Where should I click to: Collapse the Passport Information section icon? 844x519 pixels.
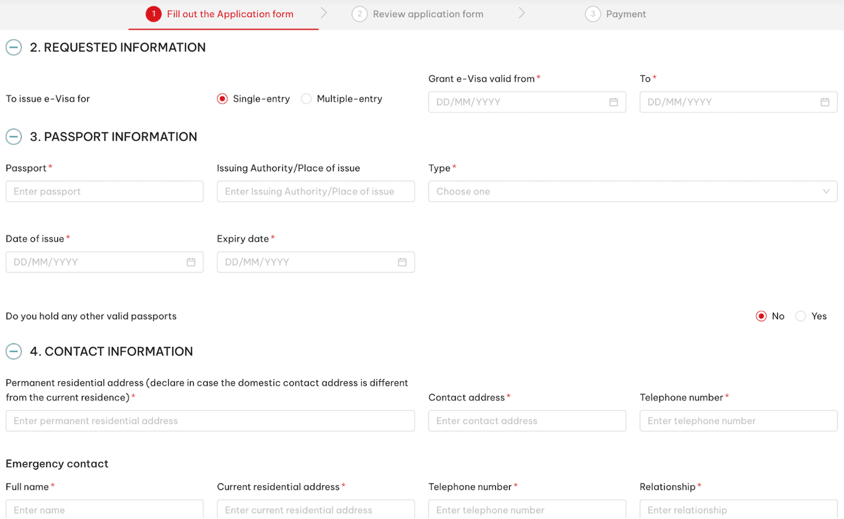click(14, 137)
